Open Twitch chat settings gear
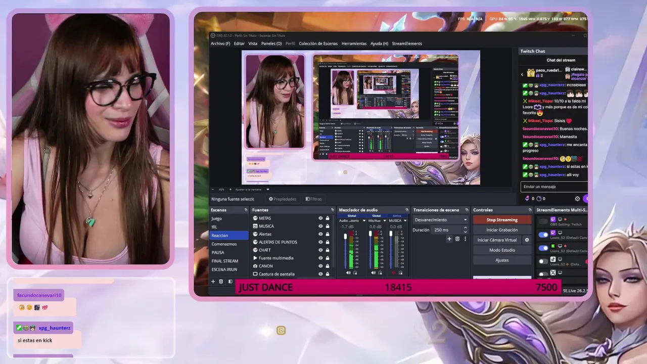 [x=577, y=199]
